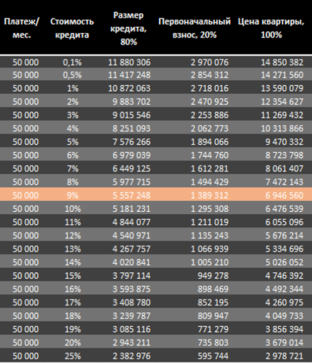
Task: Select loan size 9 015 546
Action: [132, 115]
